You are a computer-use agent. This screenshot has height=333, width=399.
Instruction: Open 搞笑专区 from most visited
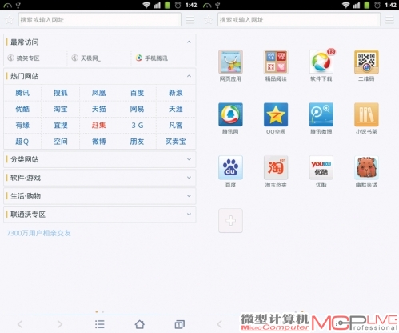point(24,58)
